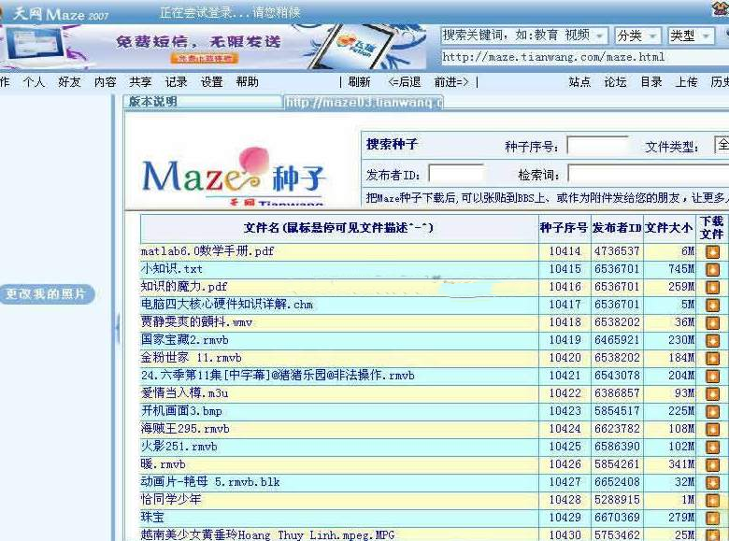Screen dimensions: 729x541
Task: Open the 站点 link
Action: tap(579, 82)
